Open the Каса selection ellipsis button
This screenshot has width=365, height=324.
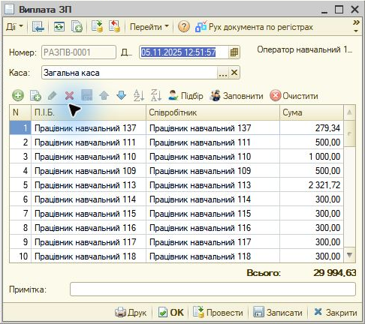coord(223,73)
